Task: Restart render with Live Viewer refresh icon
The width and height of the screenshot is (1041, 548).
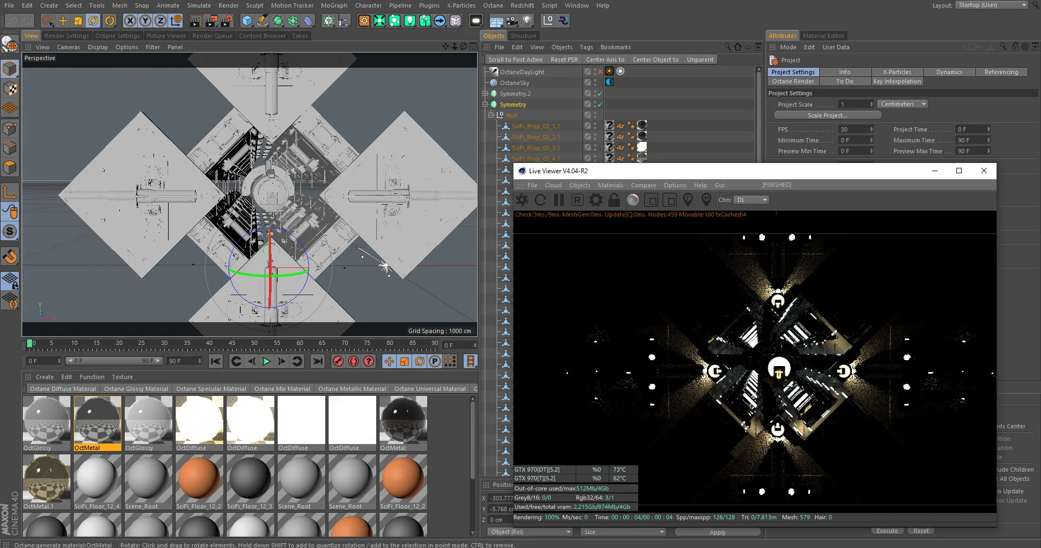Action: tap(540, 200)
